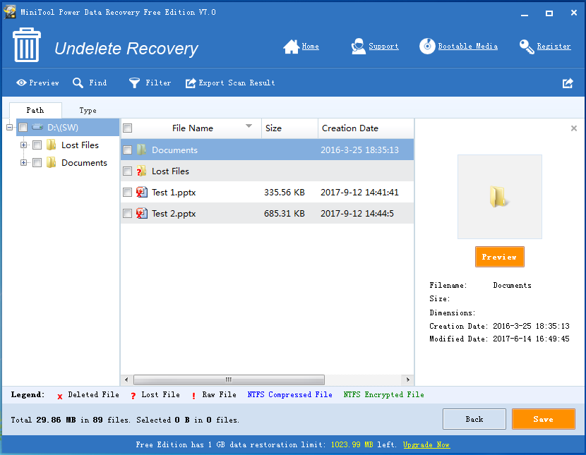Click the 685.31 KB size cell
The width and height of the screenshot is (586, 455).
[x=285, y=214]
